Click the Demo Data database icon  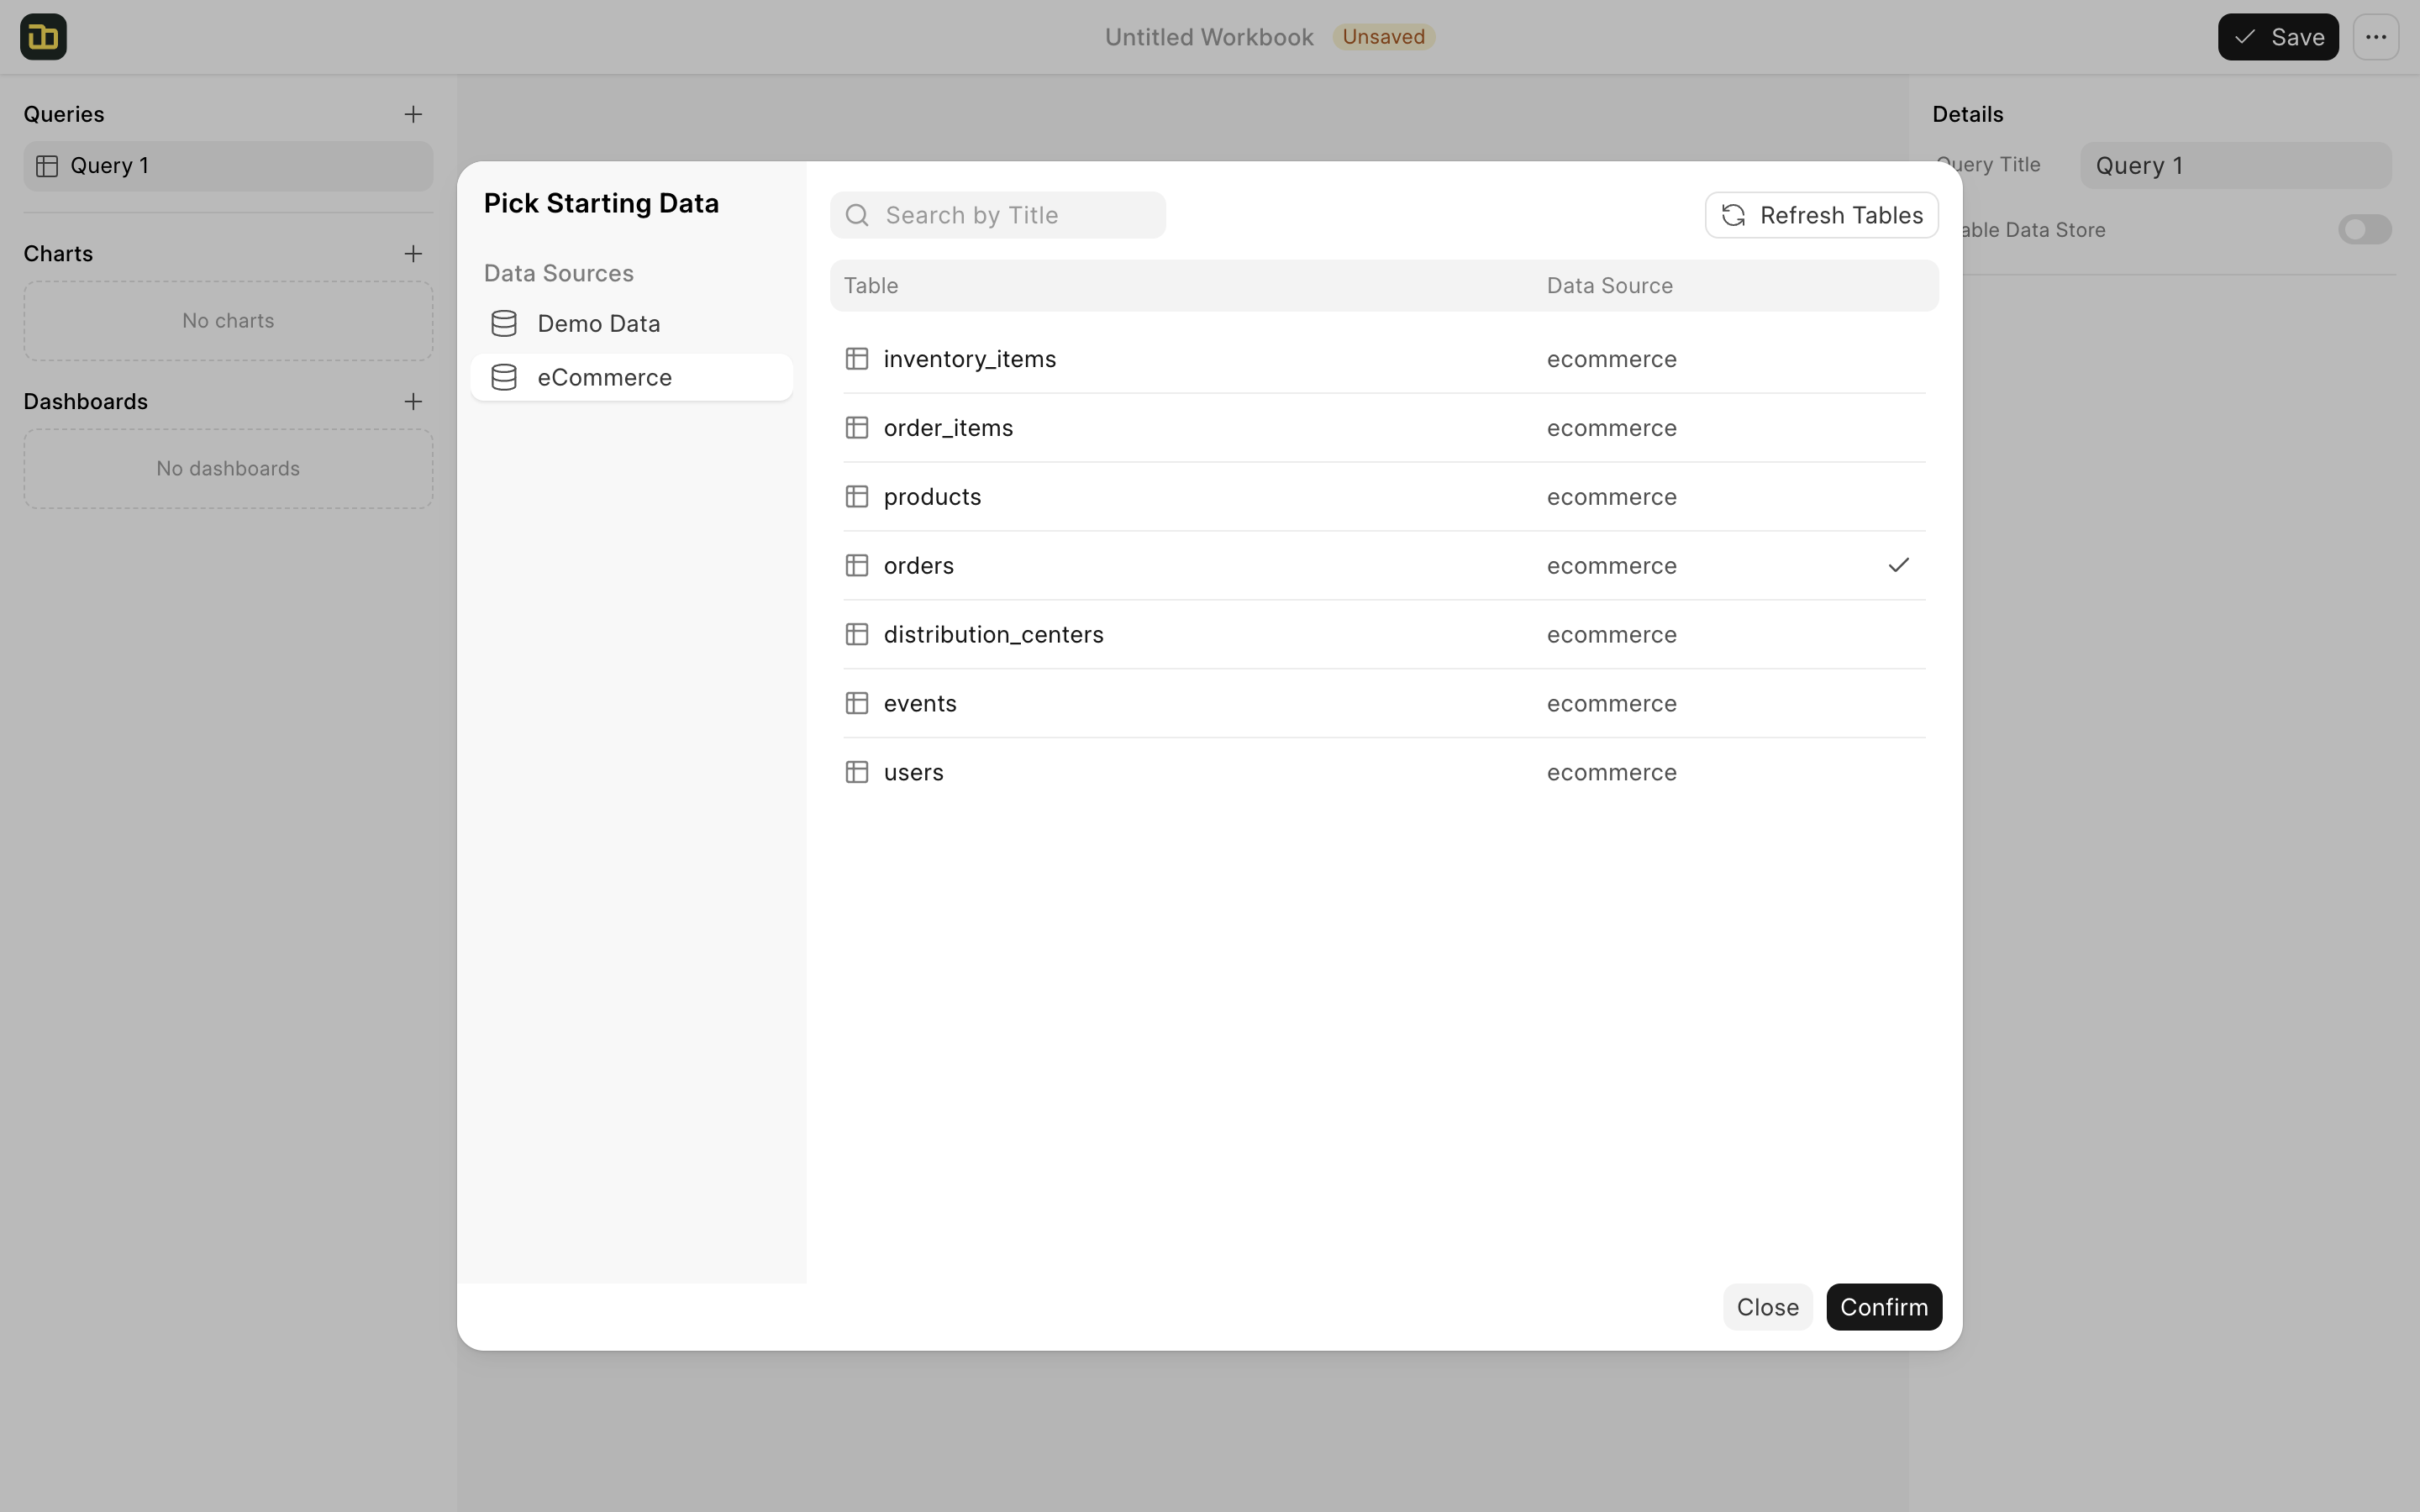point(504,324)
